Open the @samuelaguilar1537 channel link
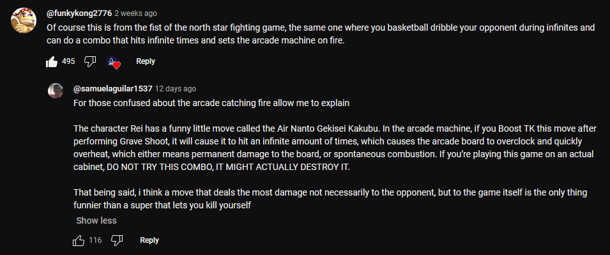 (x=113, y=89)
